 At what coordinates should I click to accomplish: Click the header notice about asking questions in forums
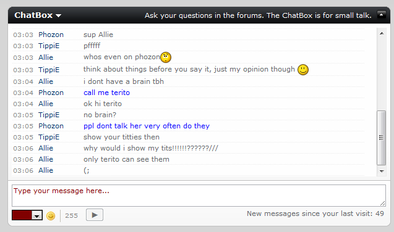point(258,15)
